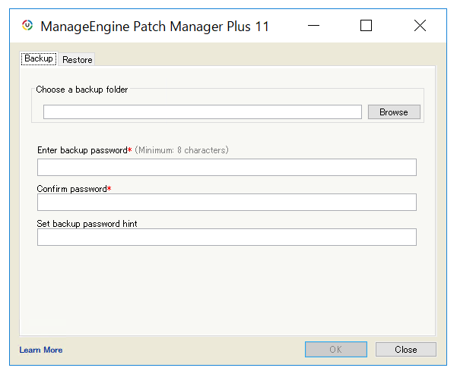Click the "Enter backup password" label
The image size is (457, 371).
82,150
